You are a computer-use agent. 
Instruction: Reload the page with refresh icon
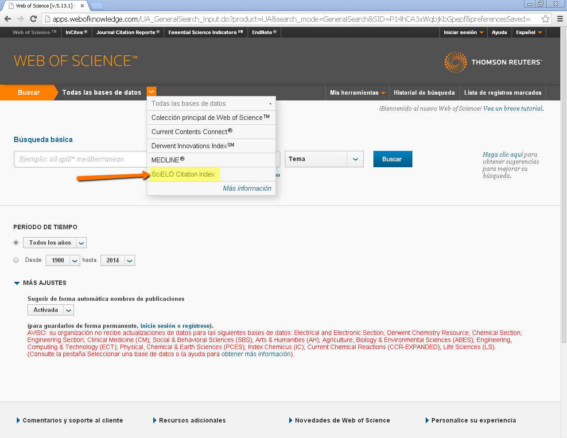coord(33,19)
